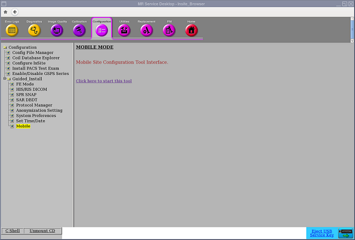Open the Replacement icon
This screenshot has width=355, height=240.
point(146,30)
